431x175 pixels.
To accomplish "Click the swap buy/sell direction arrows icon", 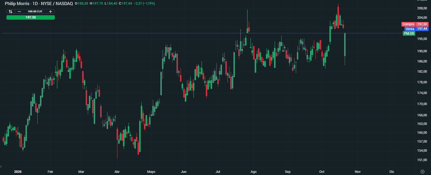I will [x=10, y=12].
